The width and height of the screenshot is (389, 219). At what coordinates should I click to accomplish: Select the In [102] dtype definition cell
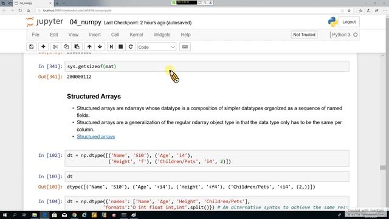click(207, 158)
